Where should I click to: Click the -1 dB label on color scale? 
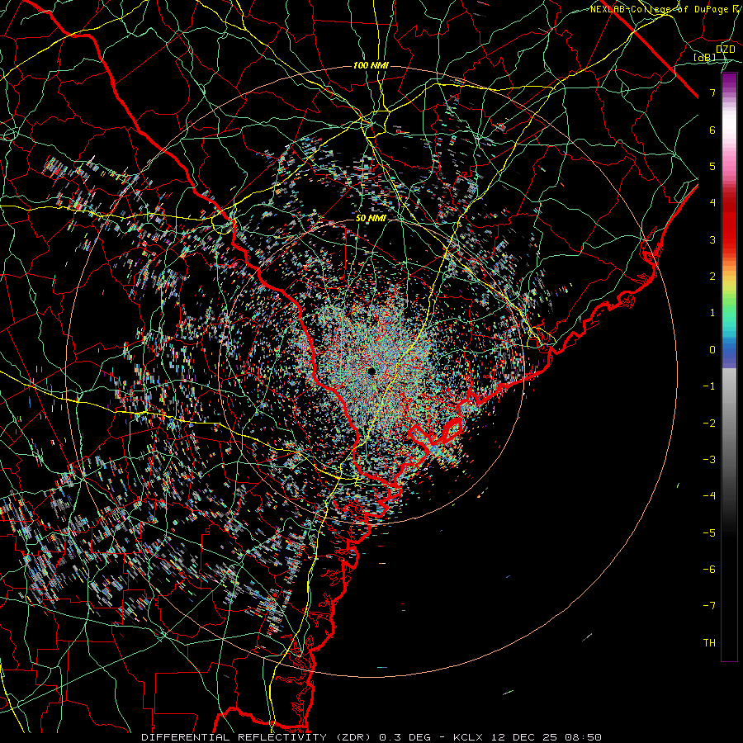click(x=709, y=386)
